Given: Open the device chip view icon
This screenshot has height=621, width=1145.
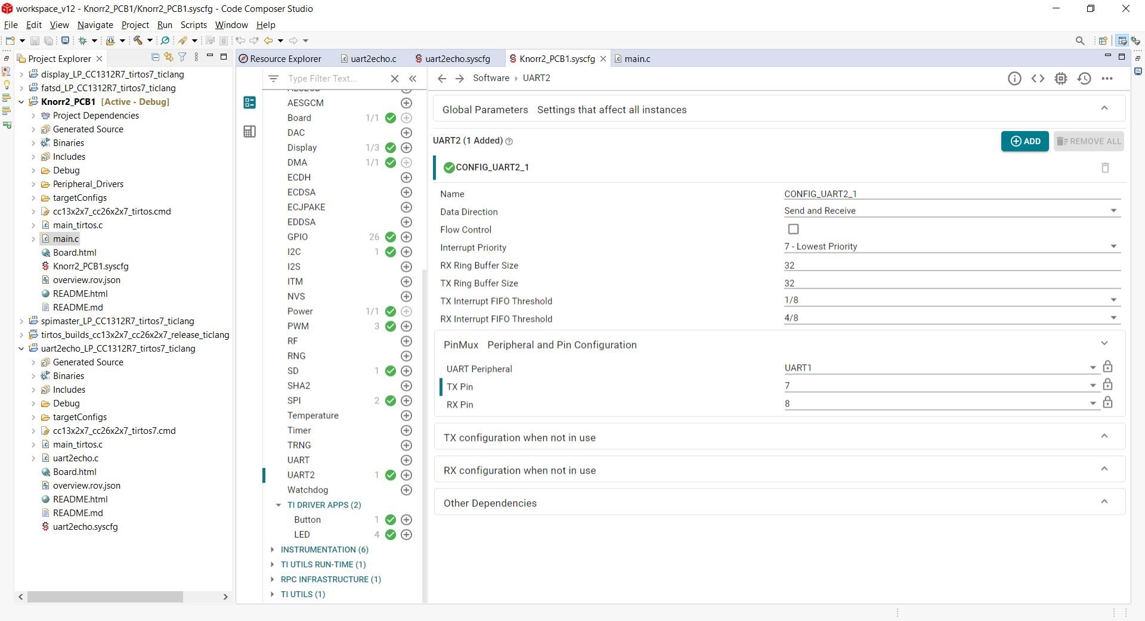Looking at the screenshot, I should coord(1061,79).
